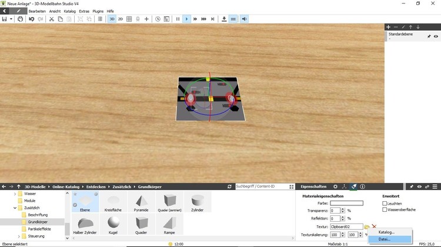The height and width of the screenshot is (247, 441).
Task: Select the Module folder
Action: [x=29, y=201]
